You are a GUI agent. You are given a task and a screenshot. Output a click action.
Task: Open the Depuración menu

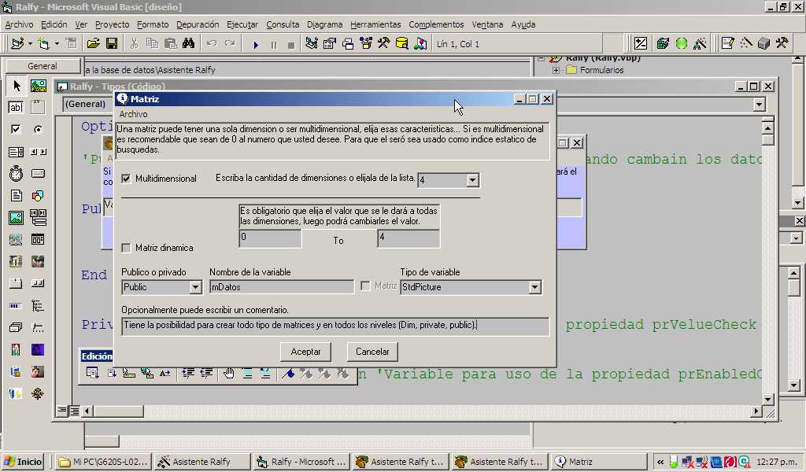(x=198, y=24)
